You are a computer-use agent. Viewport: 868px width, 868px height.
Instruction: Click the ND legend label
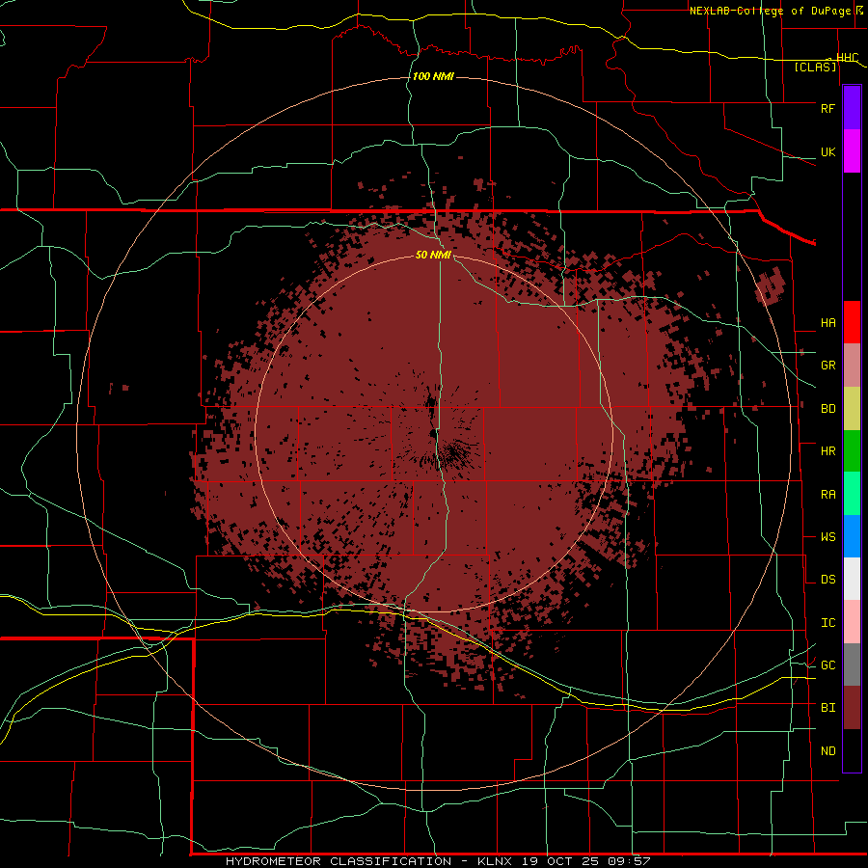pos(827,751)
